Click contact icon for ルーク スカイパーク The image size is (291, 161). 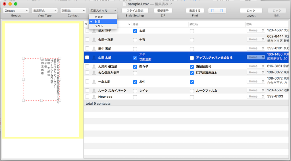(93, 90)
